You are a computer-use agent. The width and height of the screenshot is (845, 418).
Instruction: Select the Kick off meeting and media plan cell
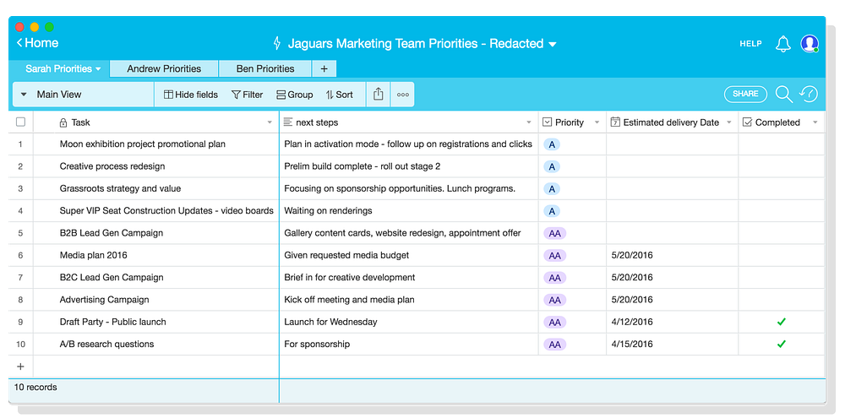(x=409, y=300)
